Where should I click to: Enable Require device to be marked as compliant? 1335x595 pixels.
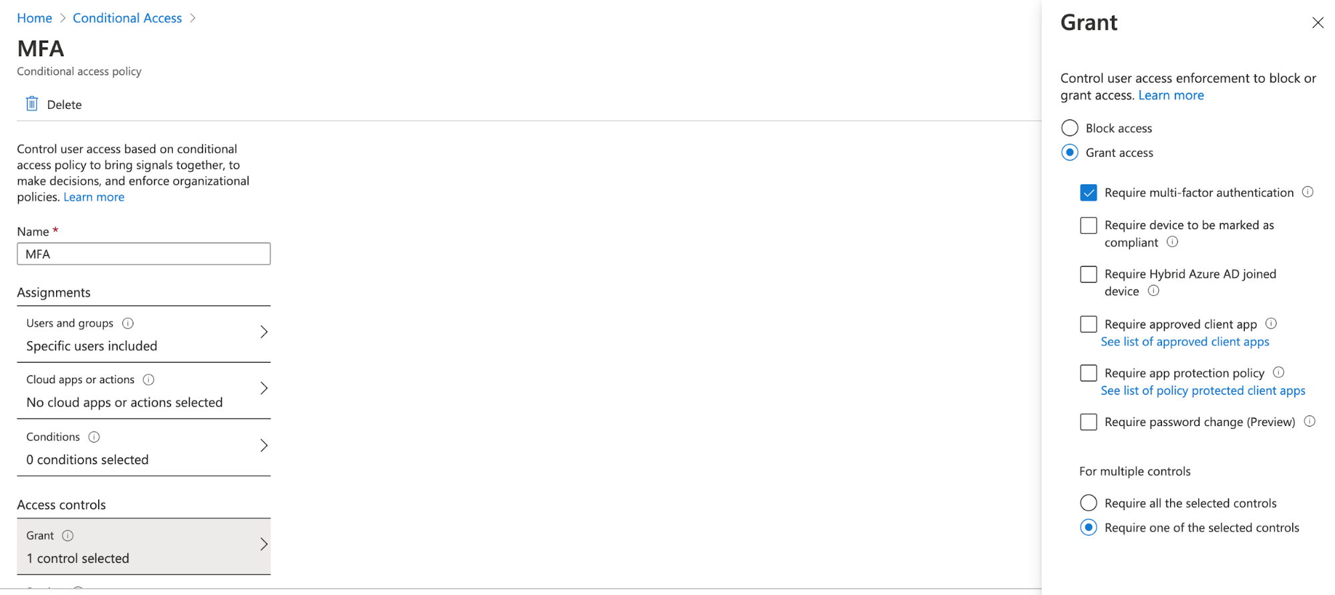point(1089,225)
